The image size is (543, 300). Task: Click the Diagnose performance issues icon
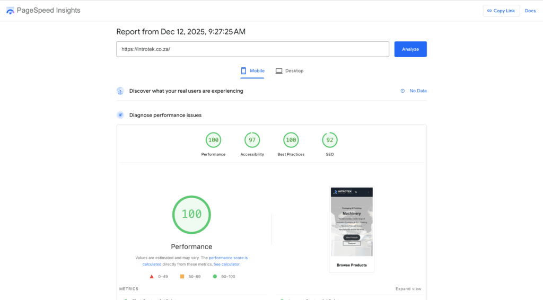(120, 115)
